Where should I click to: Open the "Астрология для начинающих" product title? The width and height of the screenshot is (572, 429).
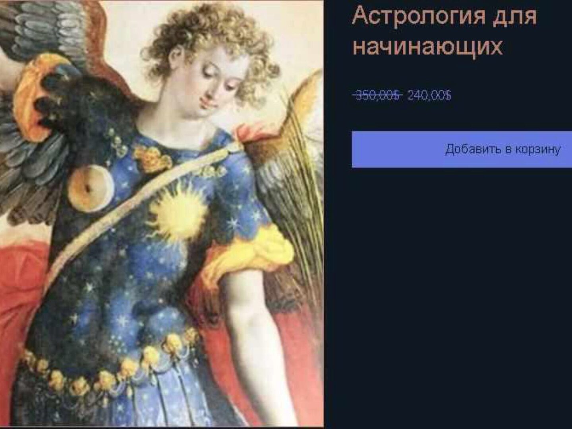tap(444, 31)
